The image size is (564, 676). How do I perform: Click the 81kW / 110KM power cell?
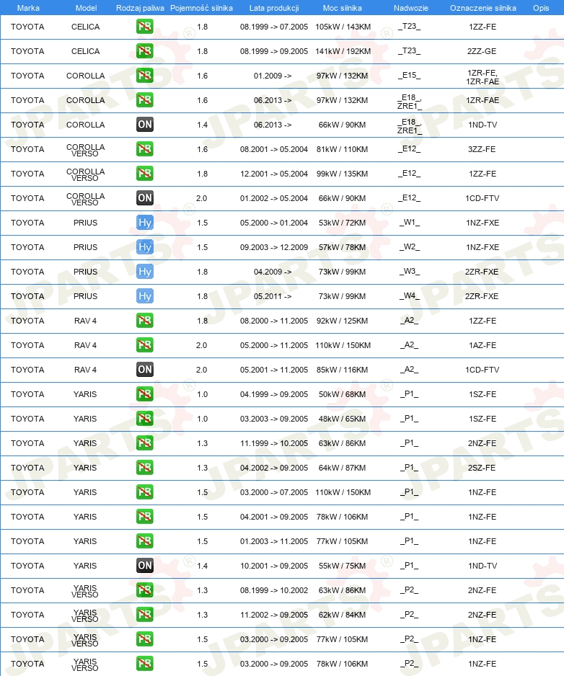click(x=342, y=149)
